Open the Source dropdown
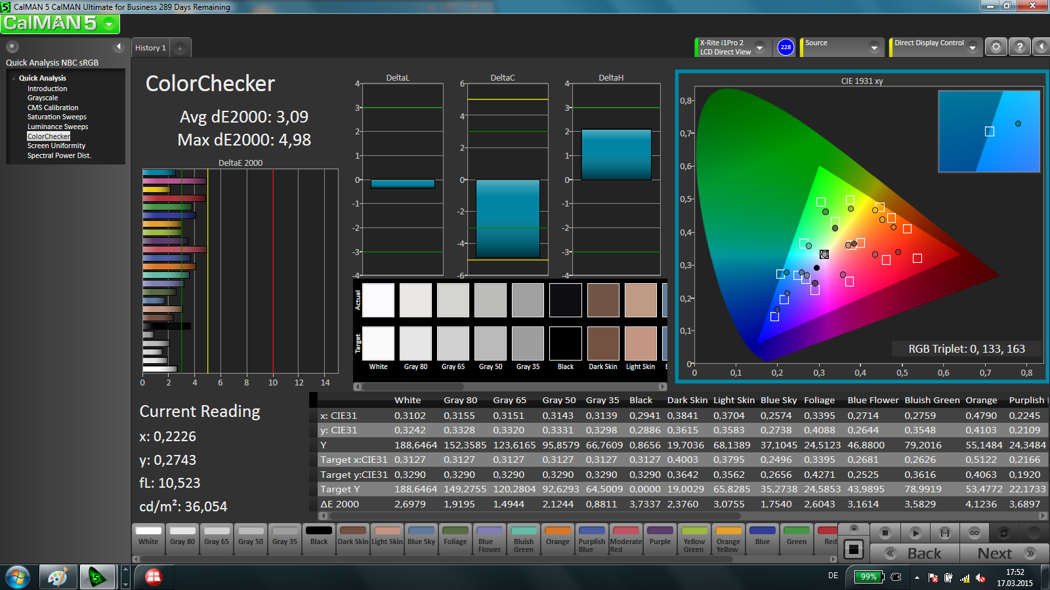Viewport: 1050px width, 590px height. pyautogui.click(x=873, y=47)
